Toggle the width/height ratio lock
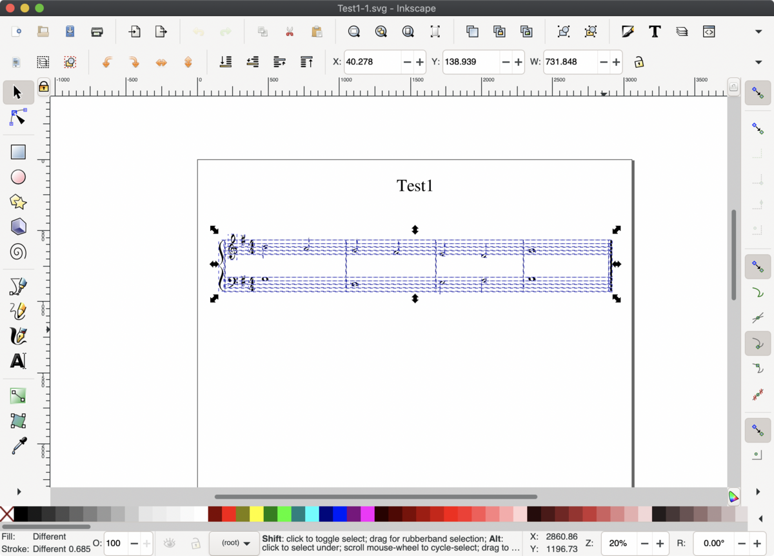The height and width of the screenshot is (556, 774). pos(639,62)
